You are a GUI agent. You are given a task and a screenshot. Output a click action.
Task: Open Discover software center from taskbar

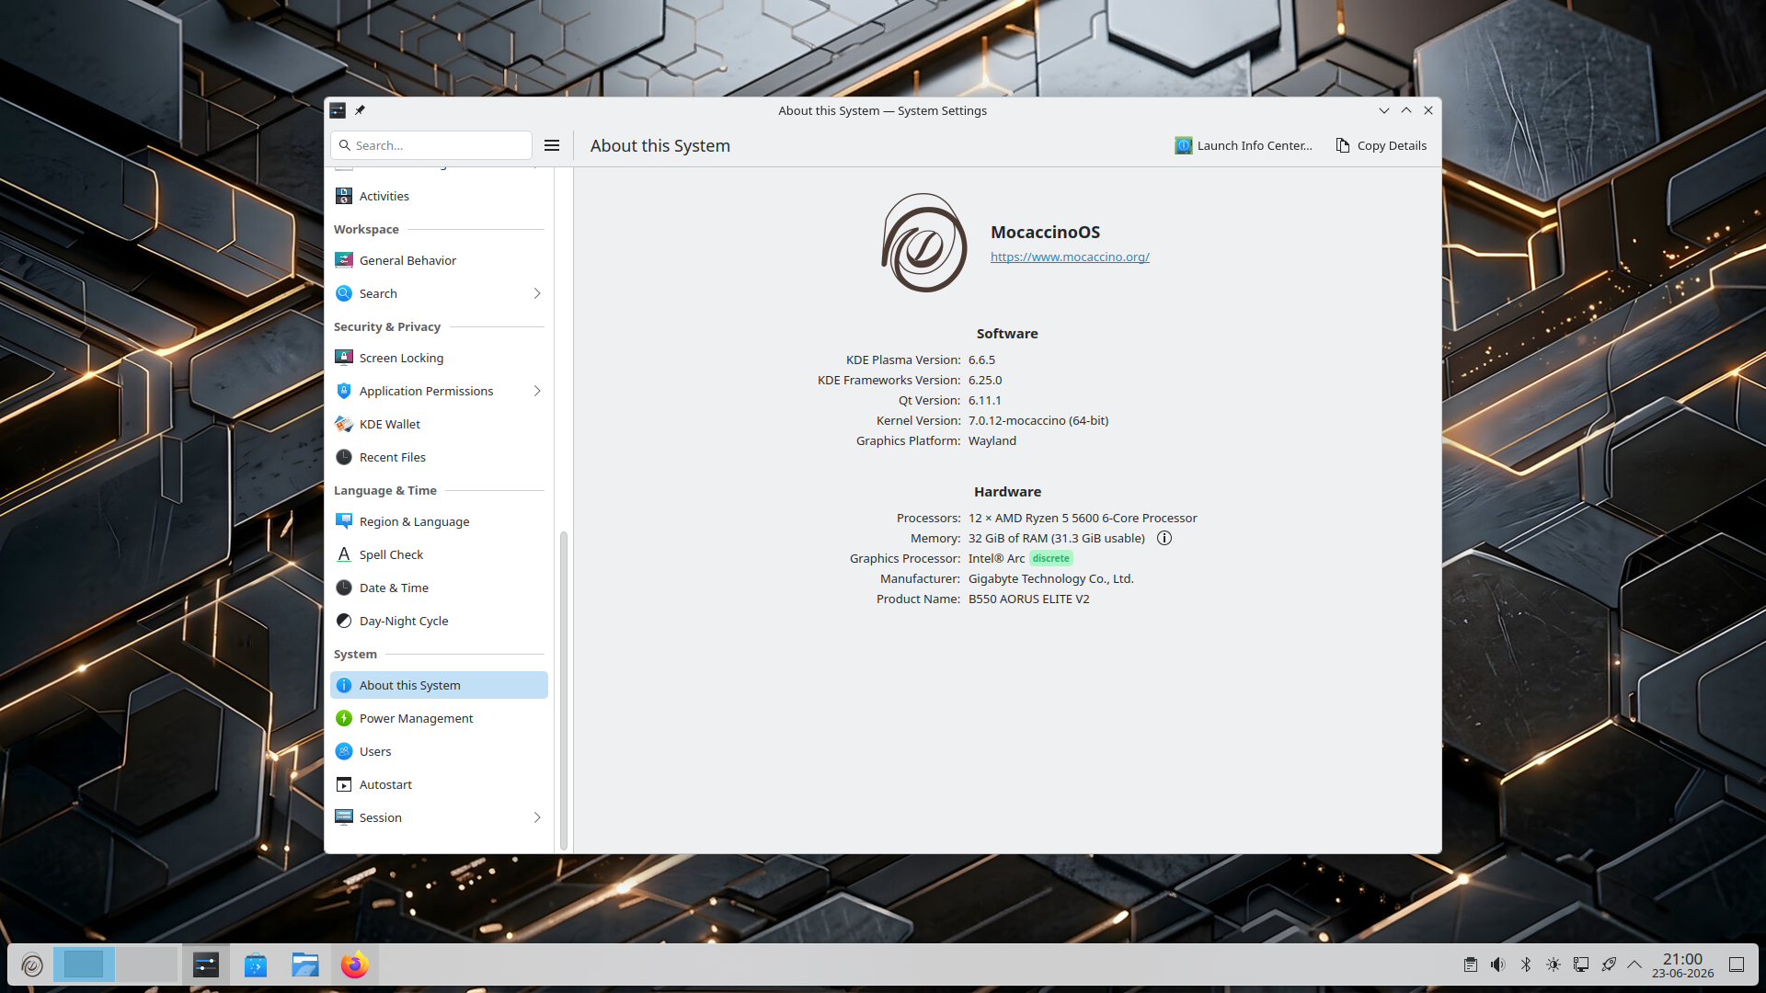click(x=256, y=964)
